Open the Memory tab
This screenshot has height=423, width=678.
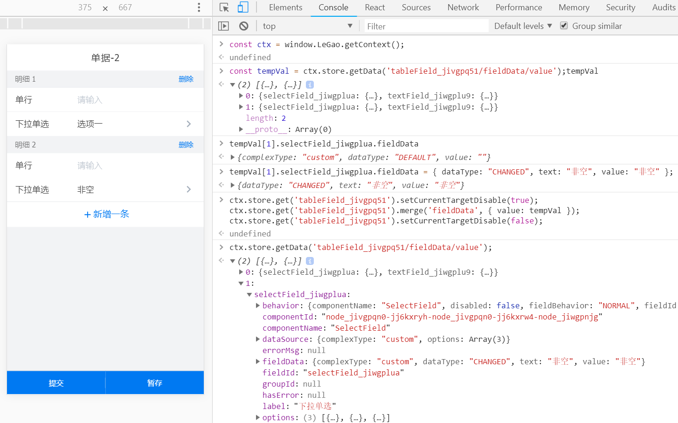(x=574, y=7)
